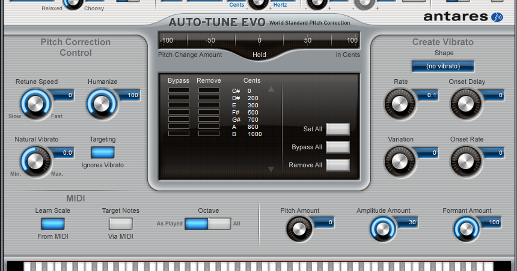Toggle Remove for note D#
This screenshot has width=517, height=271.
click(x=209, y=98)
